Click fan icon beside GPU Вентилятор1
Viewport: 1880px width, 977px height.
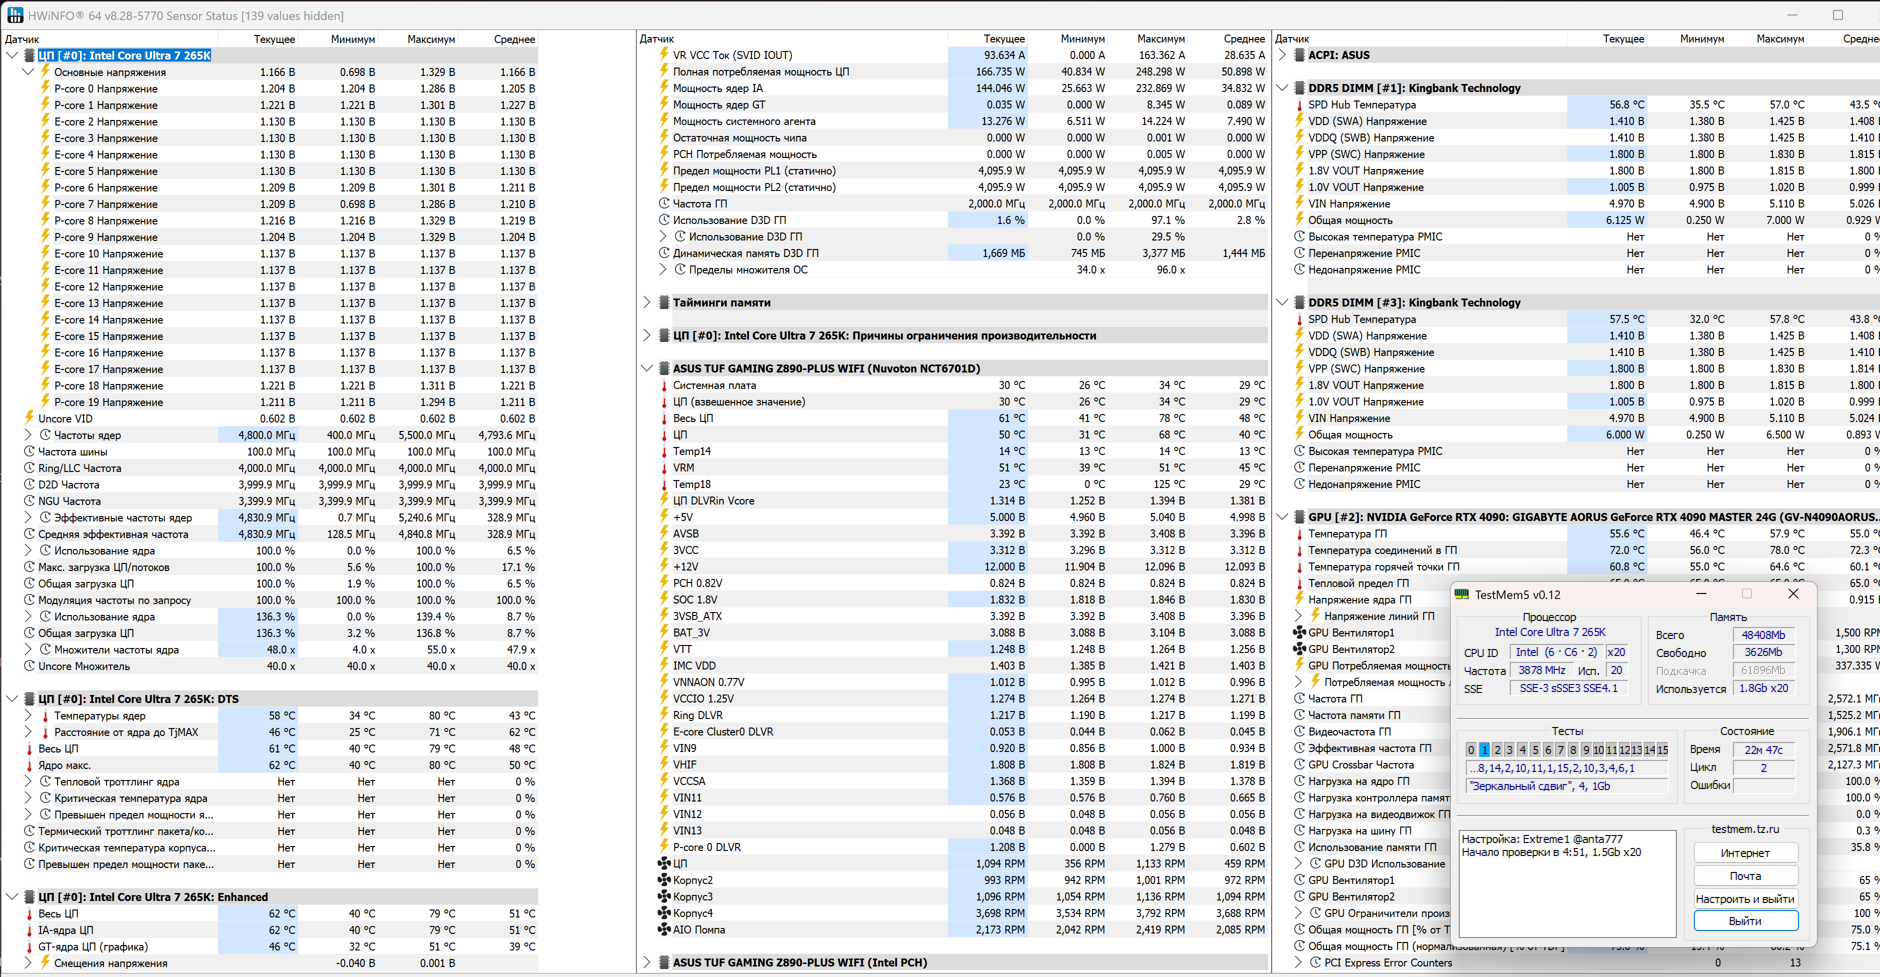1299,632
